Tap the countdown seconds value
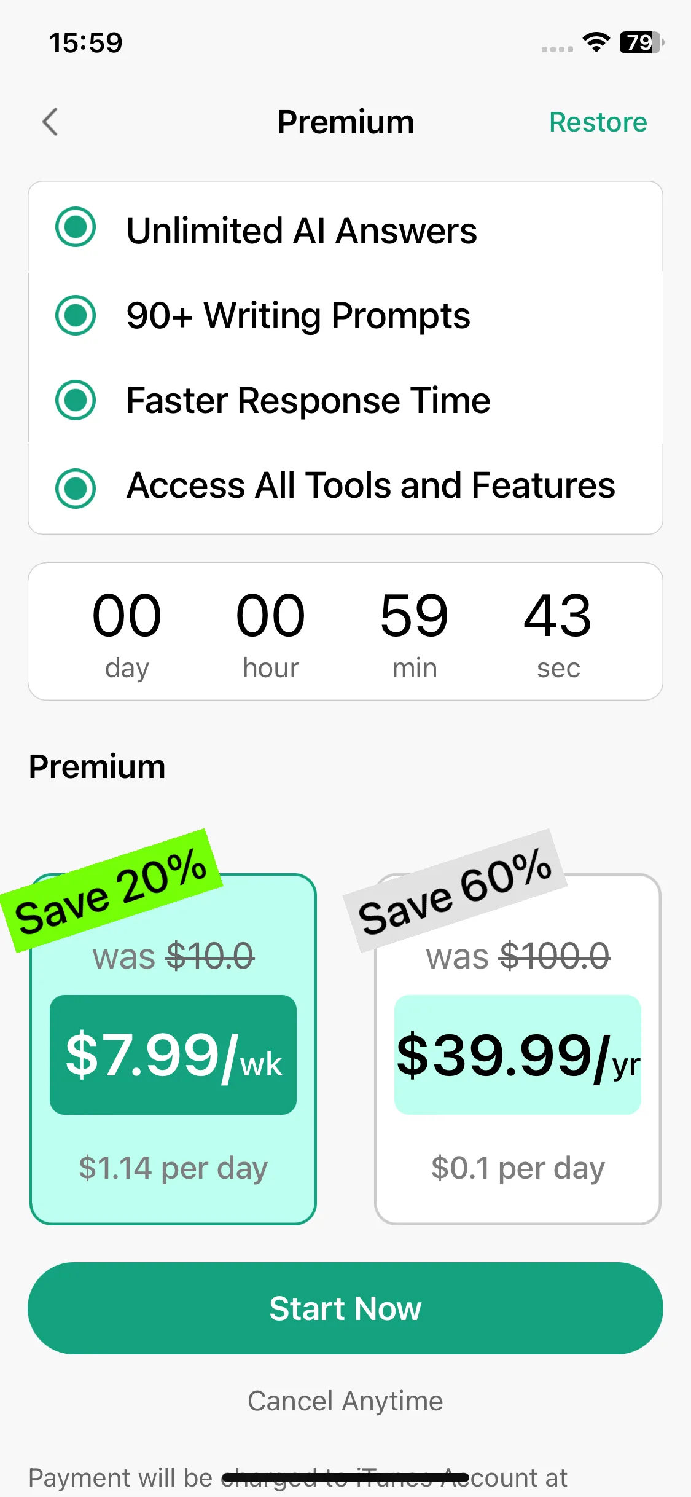Screen dimensions: 691x1497 point(558,615)
